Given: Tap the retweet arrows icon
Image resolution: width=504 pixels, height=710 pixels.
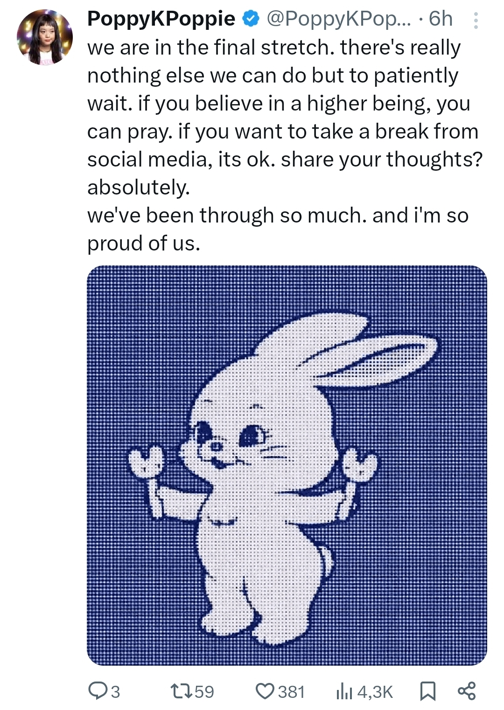Looking at the screenshot, I should pyautogui.click(x=180, y=691).
